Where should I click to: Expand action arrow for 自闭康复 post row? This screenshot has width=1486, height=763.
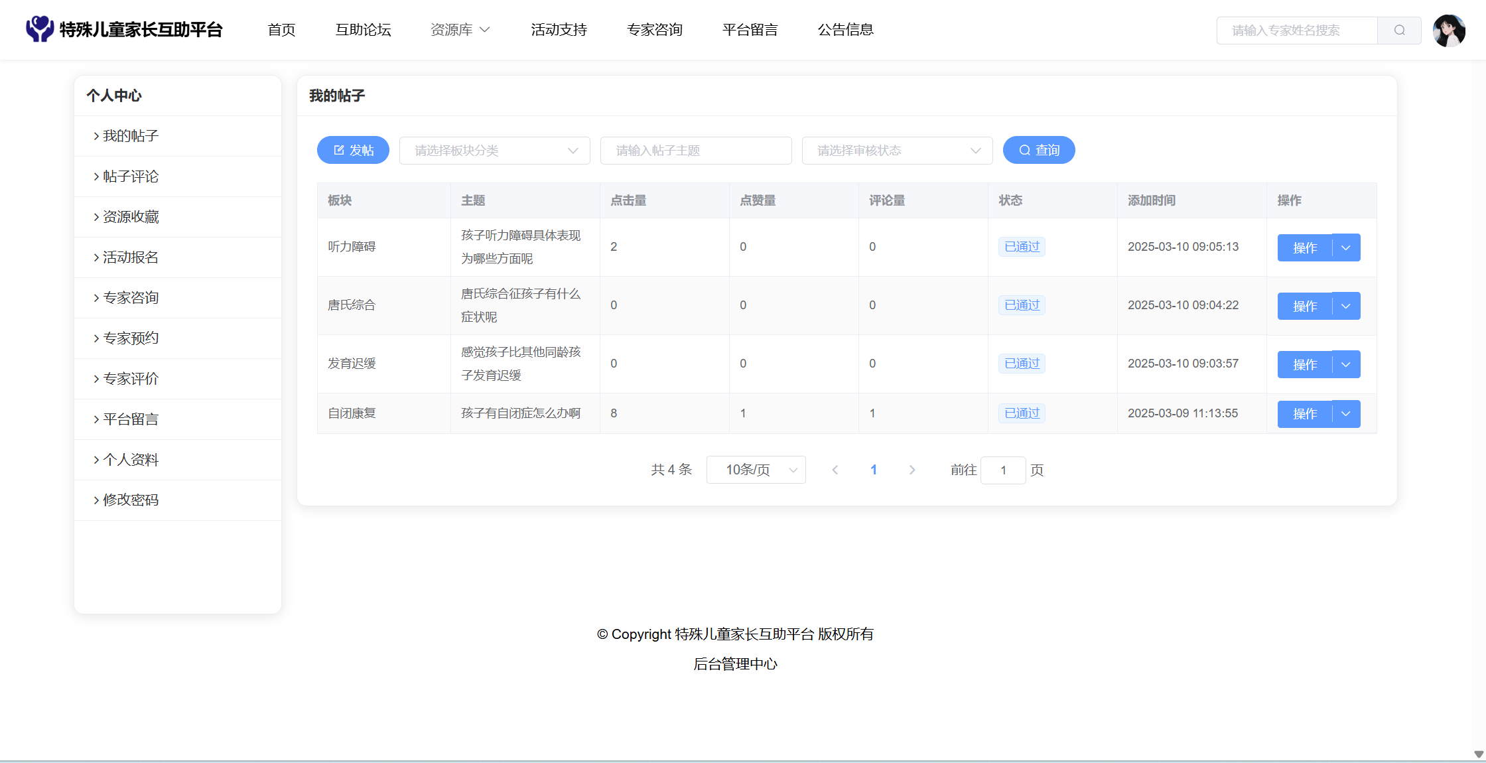(x=1346, y=414)
